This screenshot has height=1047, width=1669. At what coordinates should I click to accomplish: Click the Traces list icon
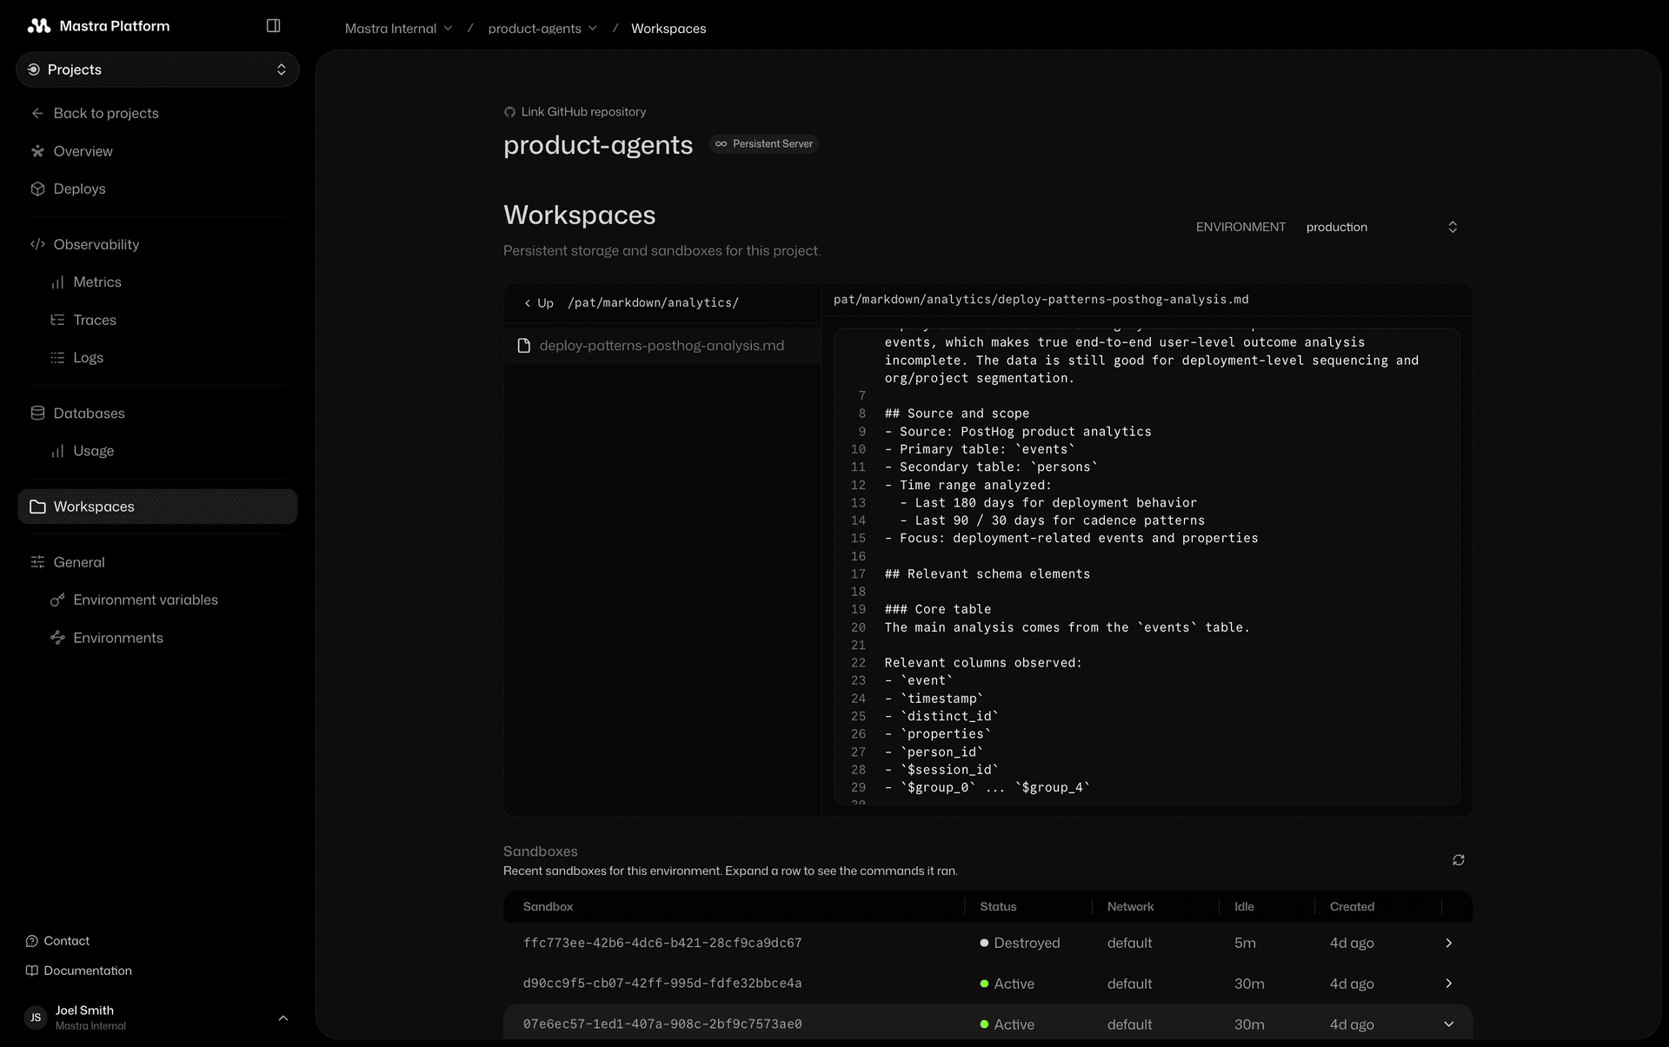tap(57, 320)
